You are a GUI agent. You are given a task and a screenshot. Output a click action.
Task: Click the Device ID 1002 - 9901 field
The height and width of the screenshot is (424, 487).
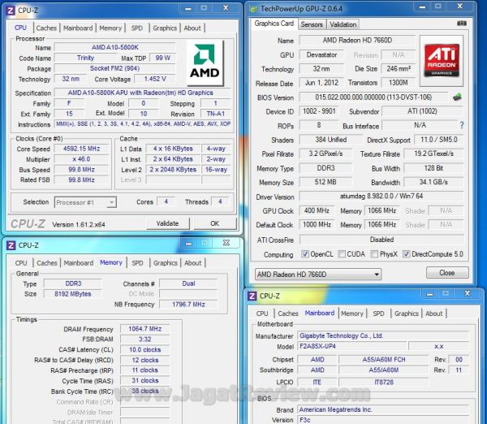tap(319, 111)
